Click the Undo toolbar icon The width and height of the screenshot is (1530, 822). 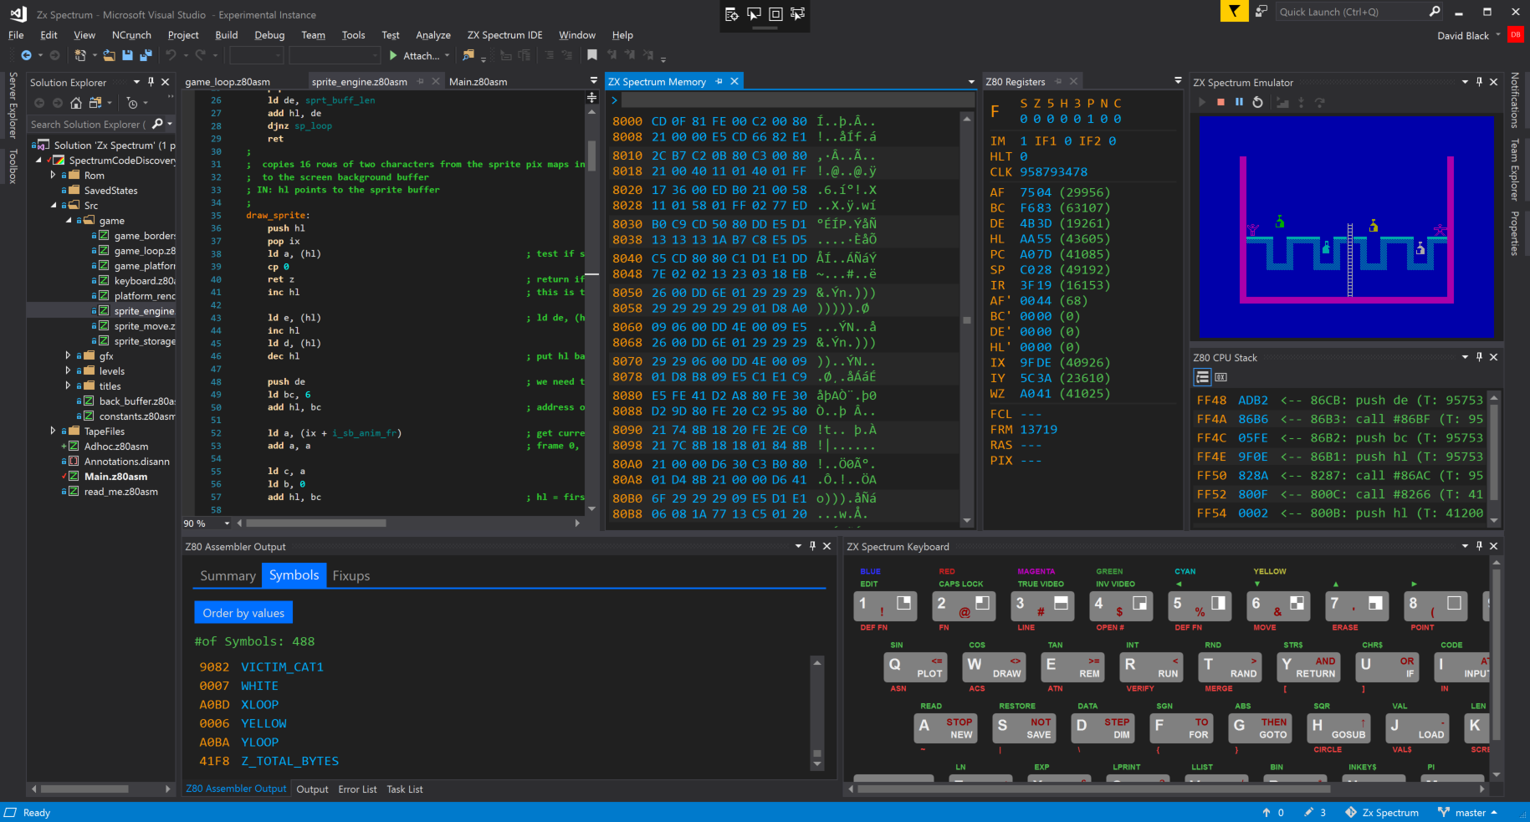point(171,55)
